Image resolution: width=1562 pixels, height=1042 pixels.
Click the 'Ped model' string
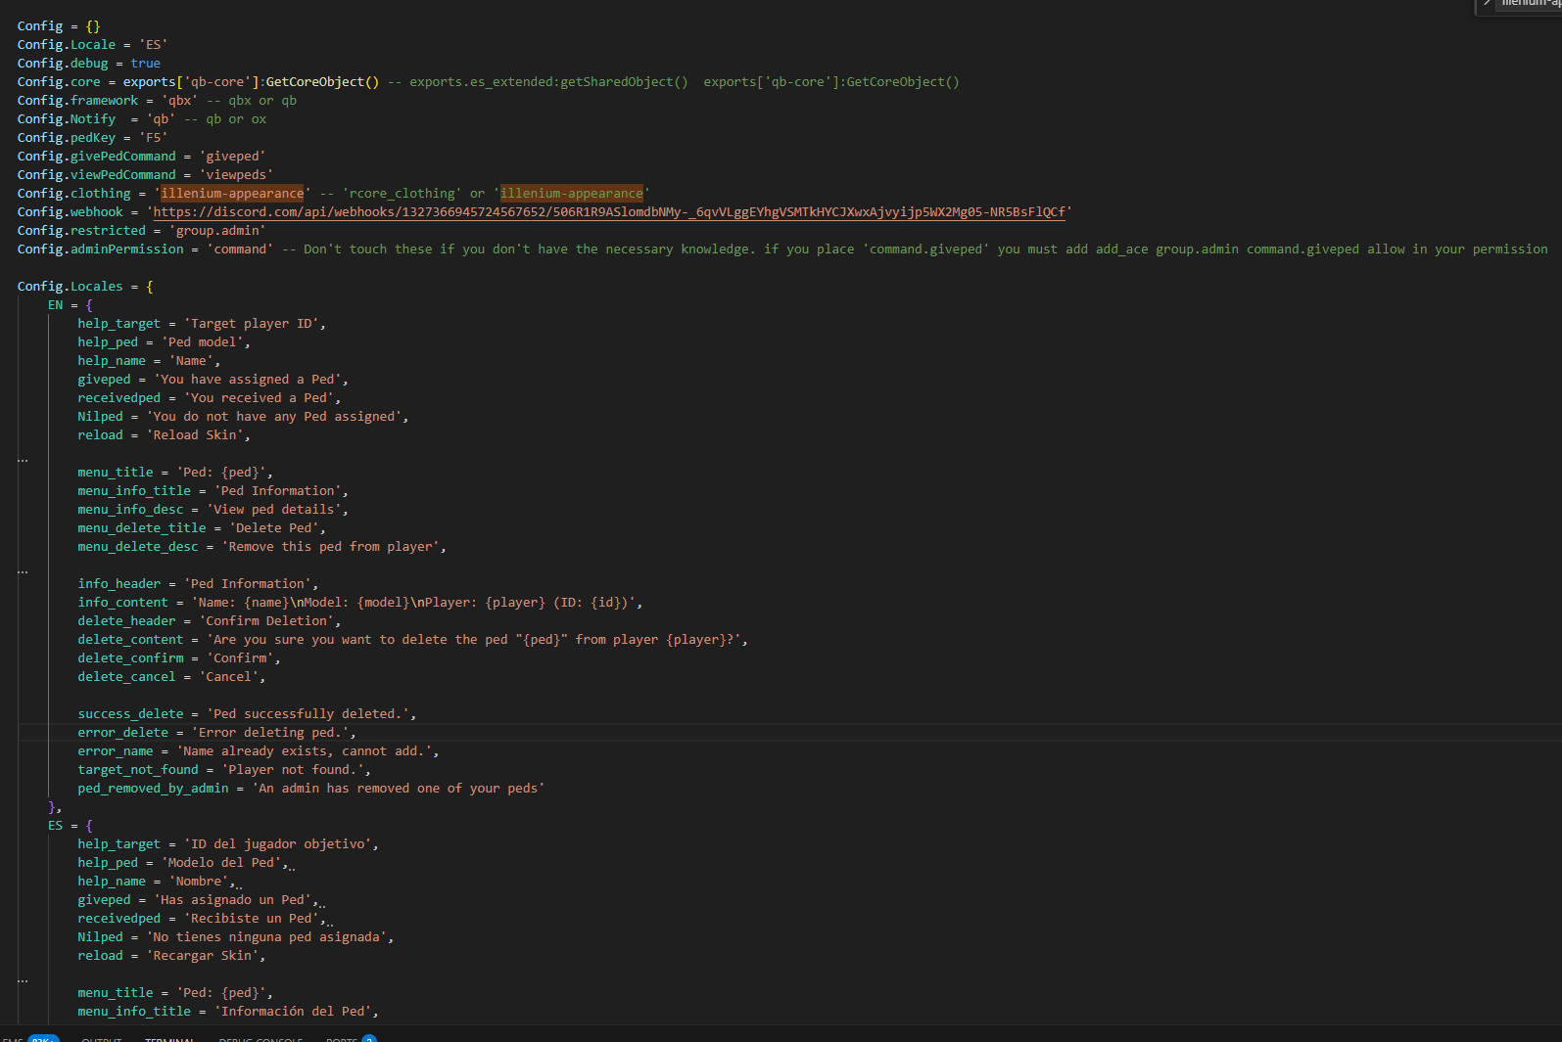(x=202, y=342)
